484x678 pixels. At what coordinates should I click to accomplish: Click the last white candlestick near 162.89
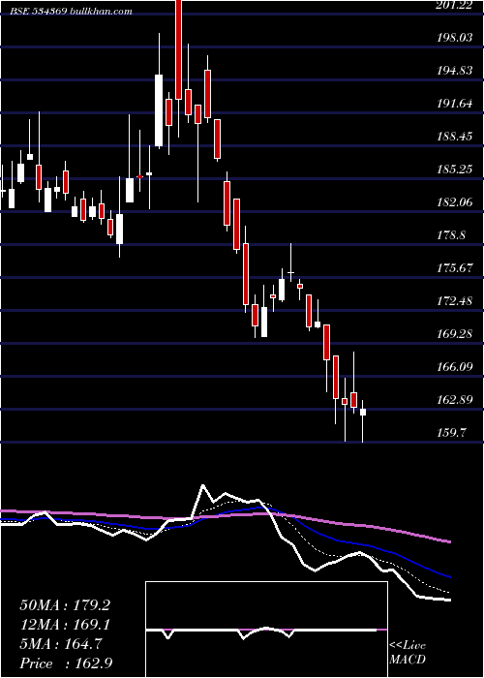[x=363, y=412]
